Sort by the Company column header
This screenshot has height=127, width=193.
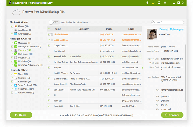click(x=84, y=29)
